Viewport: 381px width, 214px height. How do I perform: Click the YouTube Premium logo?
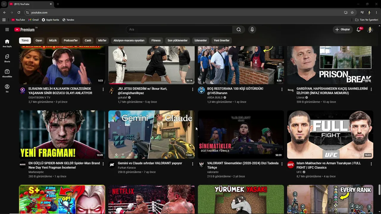point(24,29)
